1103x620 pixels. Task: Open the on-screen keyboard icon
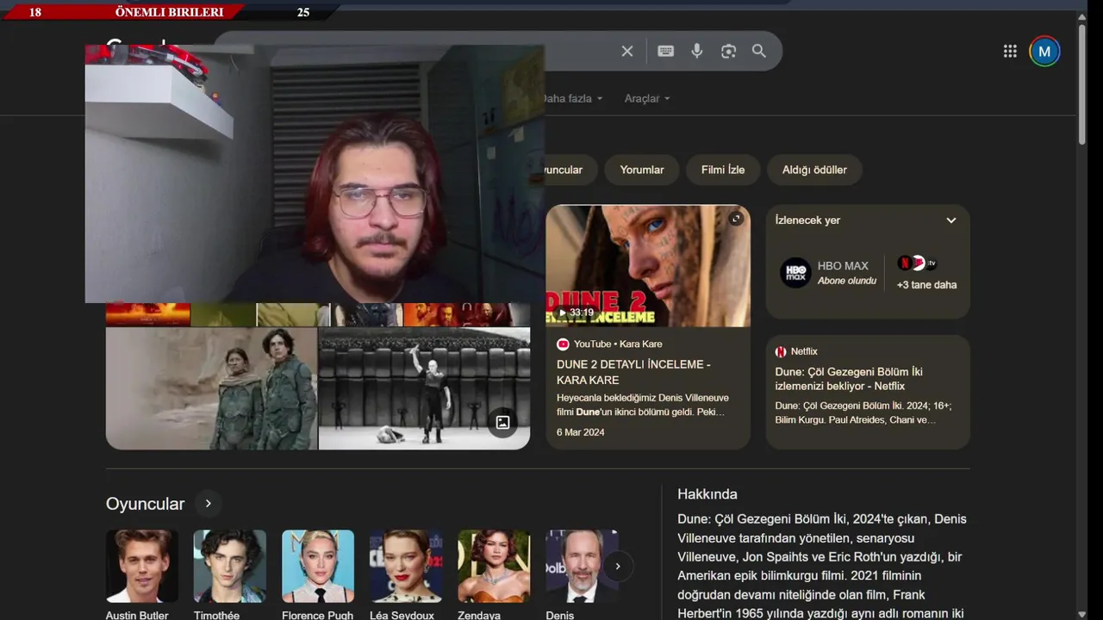(x=665, y=51)
